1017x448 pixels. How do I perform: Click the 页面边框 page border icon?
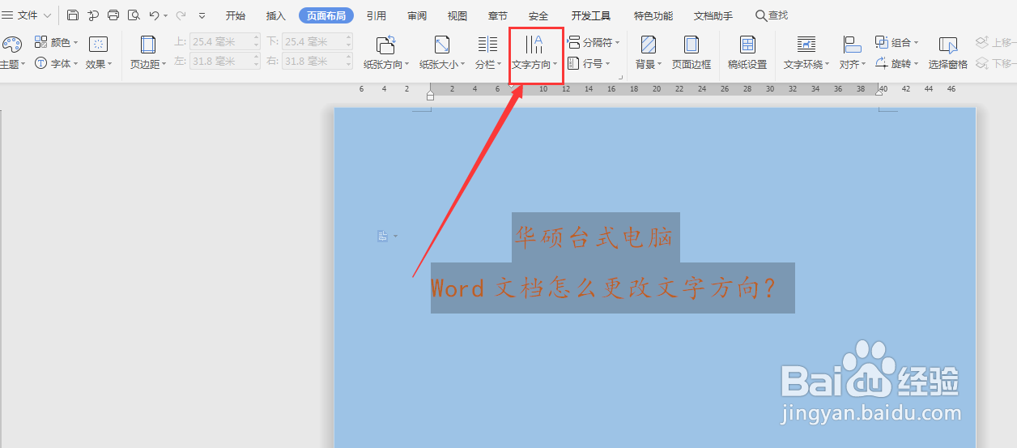(x=691, y=45)
